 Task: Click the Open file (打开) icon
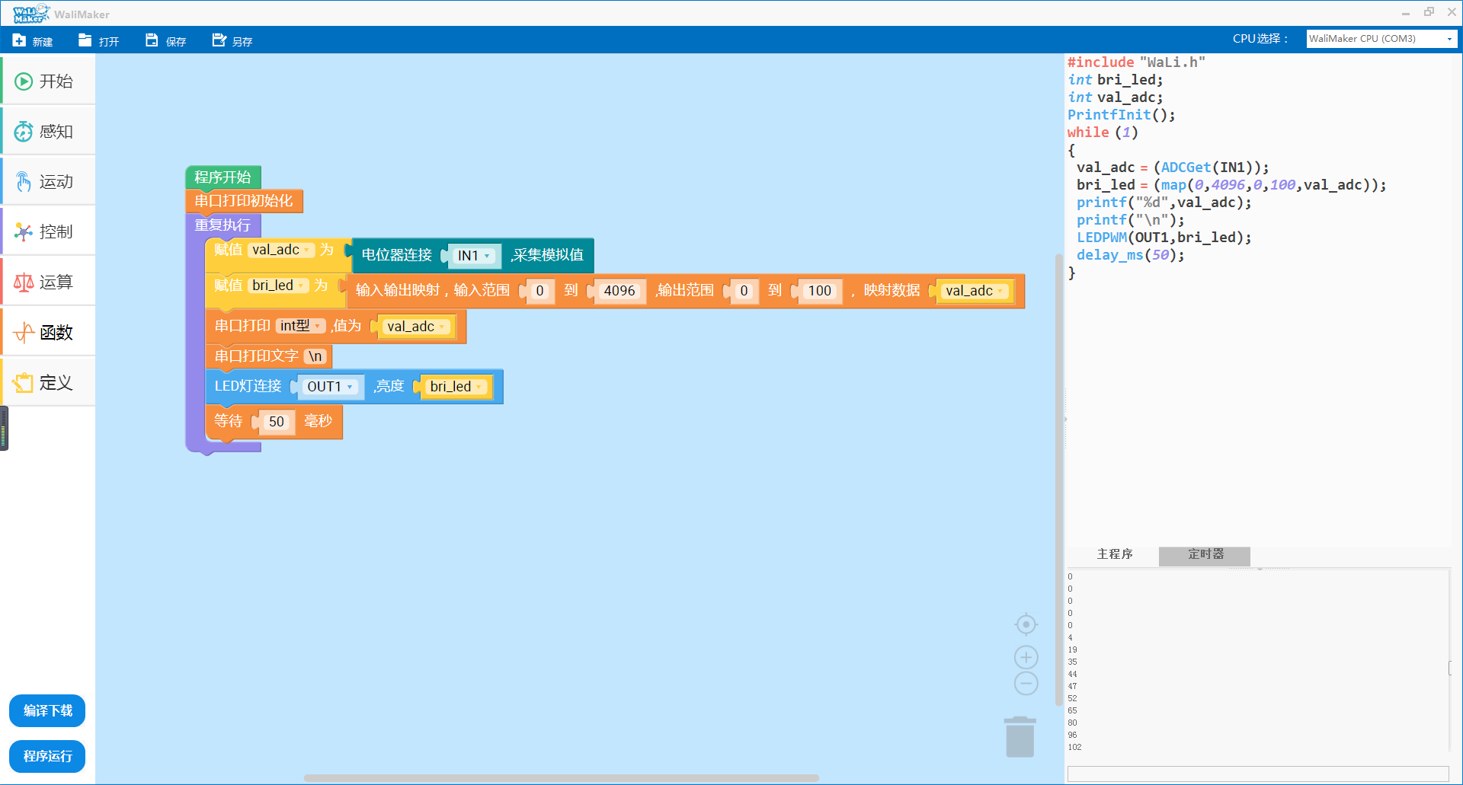pyautogui.click(x=85, y=40)
